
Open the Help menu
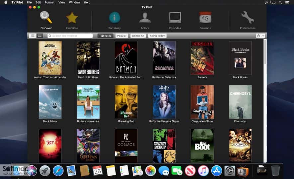coord(87,2)
